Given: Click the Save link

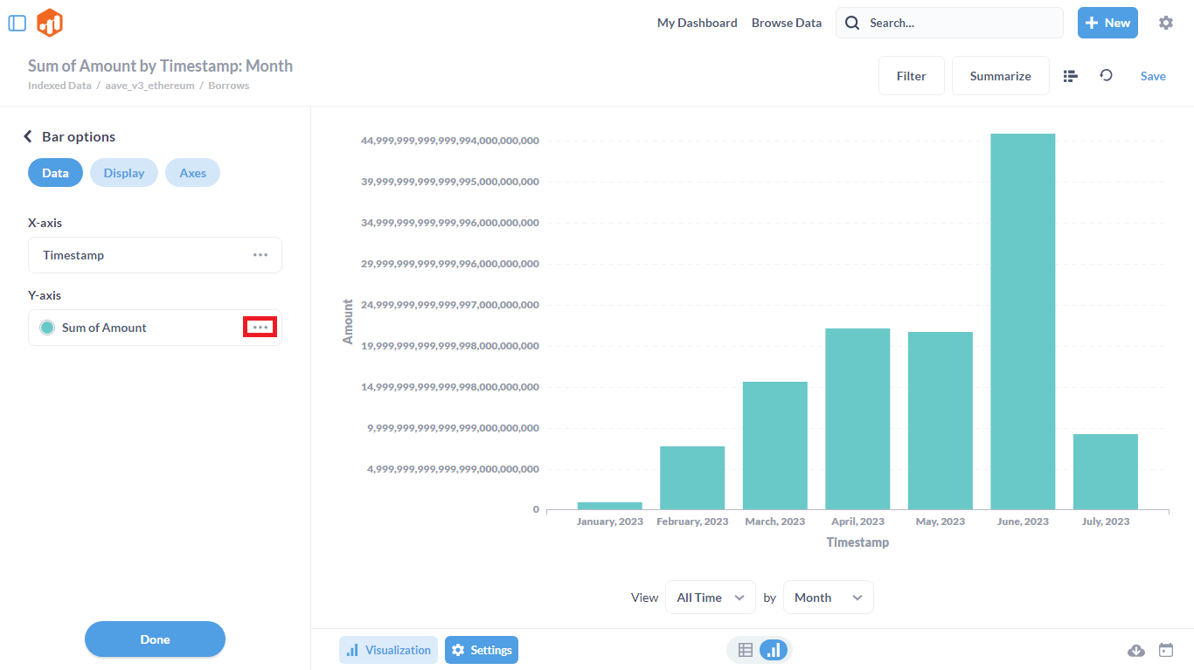Looking at the screenshot, I should 1152,76.
